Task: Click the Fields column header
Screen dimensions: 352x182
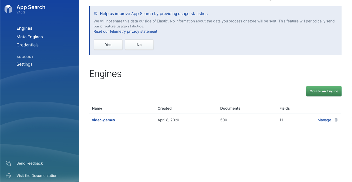Action: pos(284,108)
